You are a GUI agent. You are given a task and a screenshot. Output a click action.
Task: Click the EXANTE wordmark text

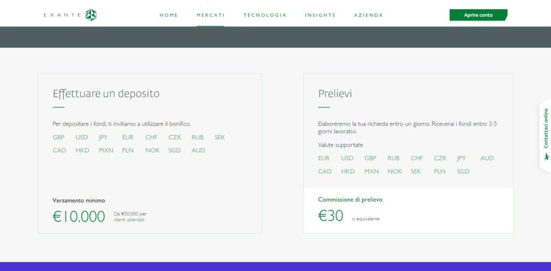tap(62, 15)
